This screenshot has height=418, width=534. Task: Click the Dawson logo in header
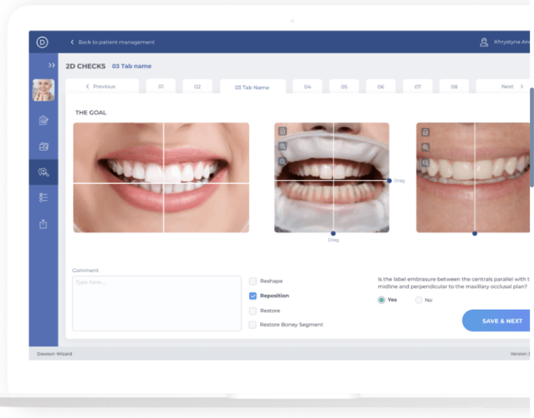pos(42,42)
